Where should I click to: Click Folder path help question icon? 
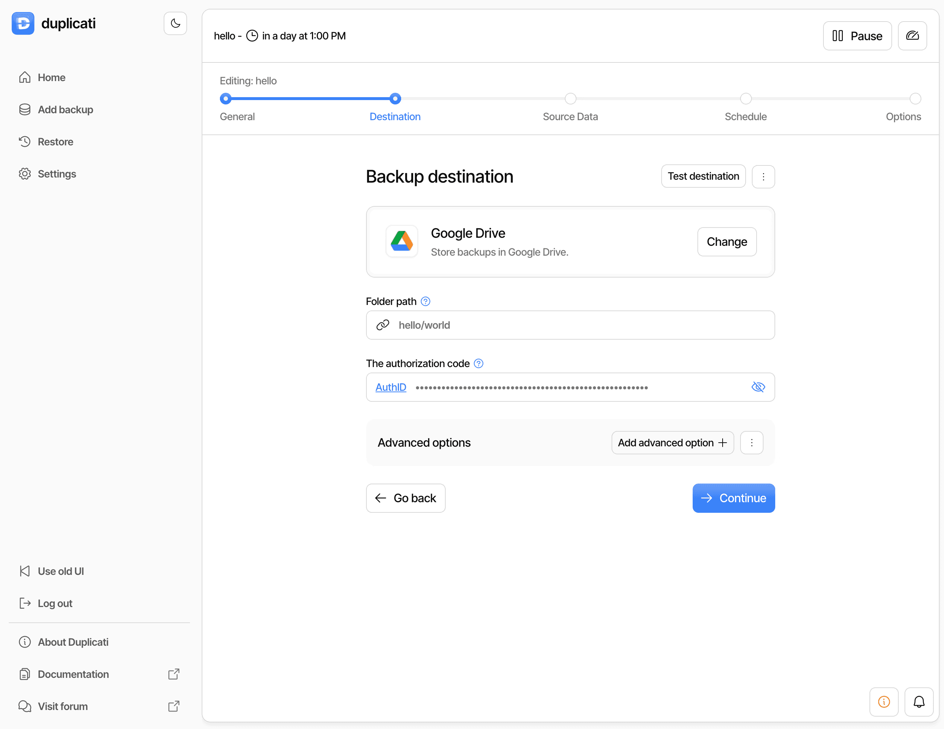[425, 301]
